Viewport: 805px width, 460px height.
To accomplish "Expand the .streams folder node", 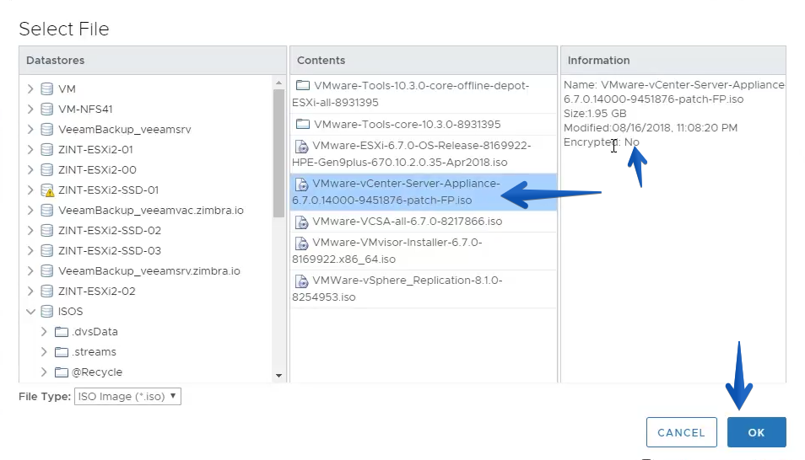I will (44, 352).
